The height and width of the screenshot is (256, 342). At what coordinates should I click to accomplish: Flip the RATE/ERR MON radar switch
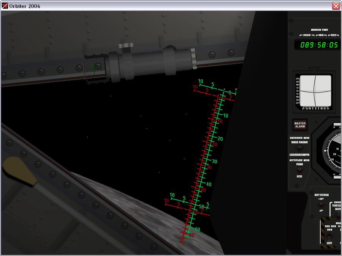pyautogui.click(x=299, y=148)
